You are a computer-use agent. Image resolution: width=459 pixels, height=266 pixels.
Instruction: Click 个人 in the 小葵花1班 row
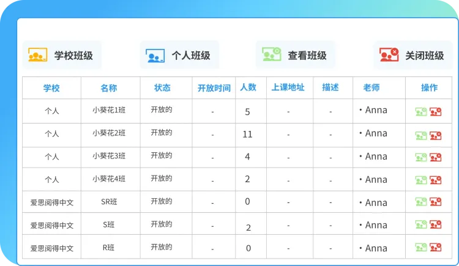point(52,111)
